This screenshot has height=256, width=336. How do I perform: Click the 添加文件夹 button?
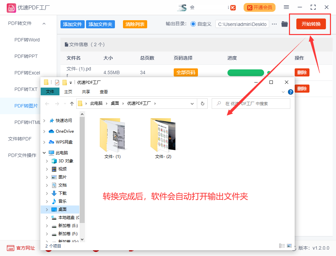point(100,24)
